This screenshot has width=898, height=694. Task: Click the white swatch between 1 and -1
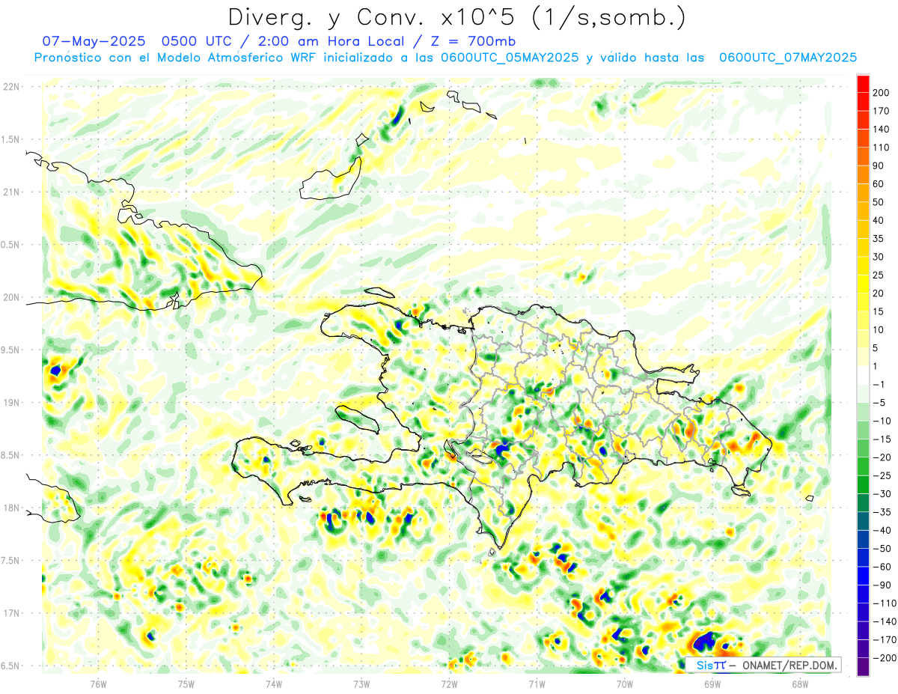(862, 376)
